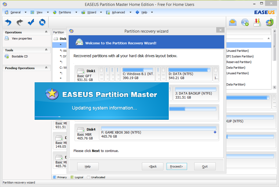The width and height of the screenshot is (279, 187).
Task: Collapse the disk group chevron in partition list
Action: point(269,38)
